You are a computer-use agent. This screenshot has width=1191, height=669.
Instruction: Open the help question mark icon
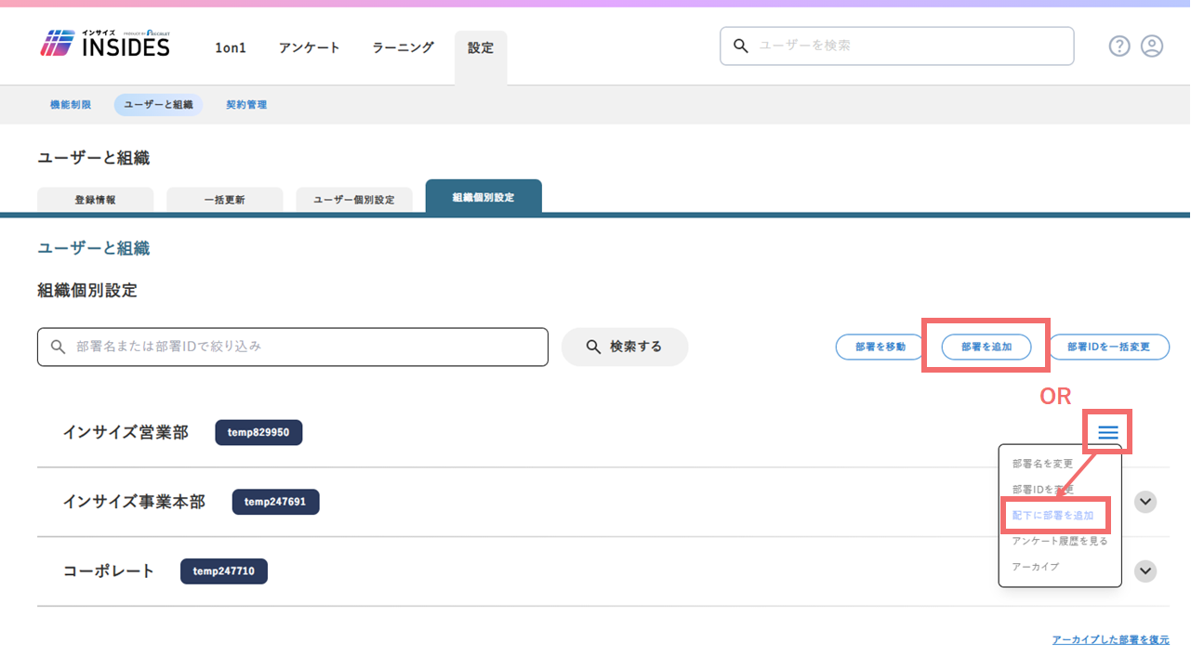1119,46
